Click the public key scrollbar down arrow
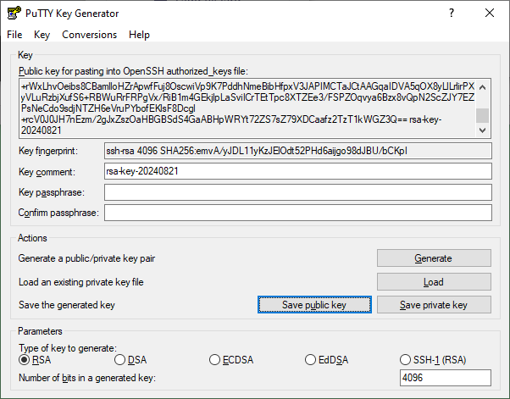 pyautogui.click(x=483, y=130)
